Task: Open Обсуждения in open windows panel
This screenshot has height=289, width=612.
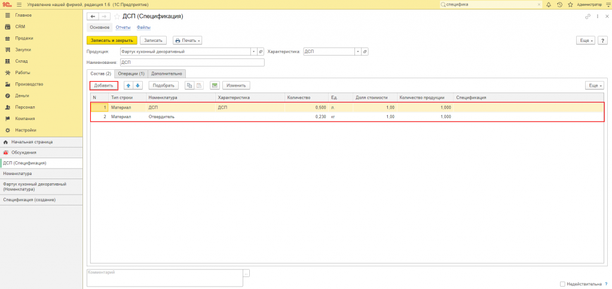Action: point(41,152)
